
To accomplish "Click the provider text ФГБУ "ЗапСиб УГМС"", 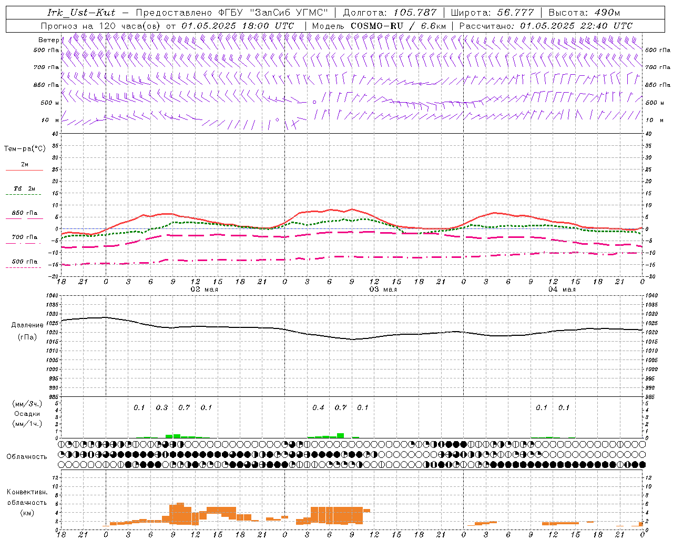I will click(273, 13).
